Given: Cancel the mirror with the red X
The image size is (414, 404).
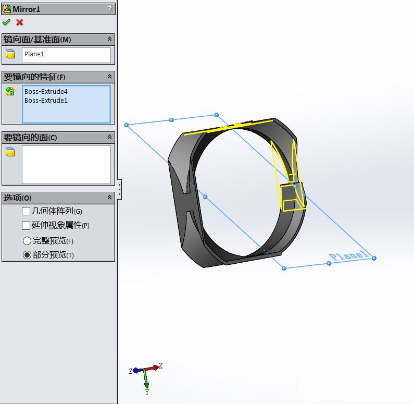Looking at the screenshot, I should click(x=20, y=22).
